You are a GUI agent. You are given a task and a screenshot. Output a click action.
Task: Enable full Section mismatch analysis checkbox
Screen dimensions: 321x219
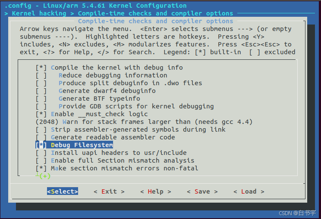point(41,160)
